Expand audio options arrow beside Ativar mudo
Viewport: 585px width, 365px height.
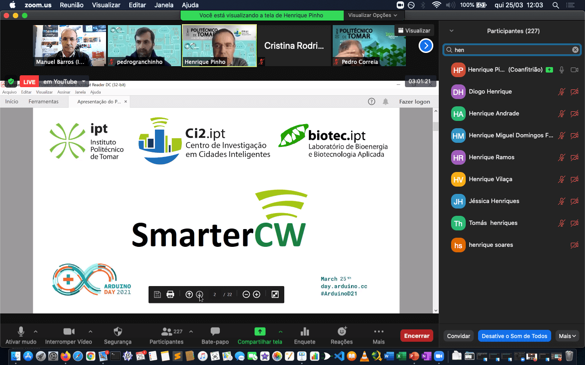click(x=36, y=332)
